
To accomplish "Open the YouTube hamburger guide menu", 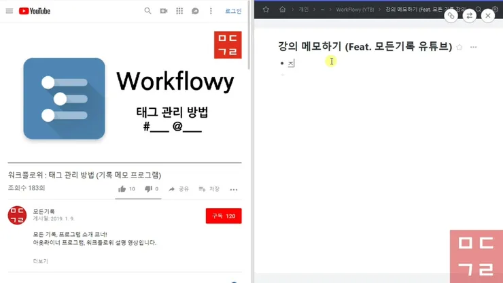I will (10, 11).
